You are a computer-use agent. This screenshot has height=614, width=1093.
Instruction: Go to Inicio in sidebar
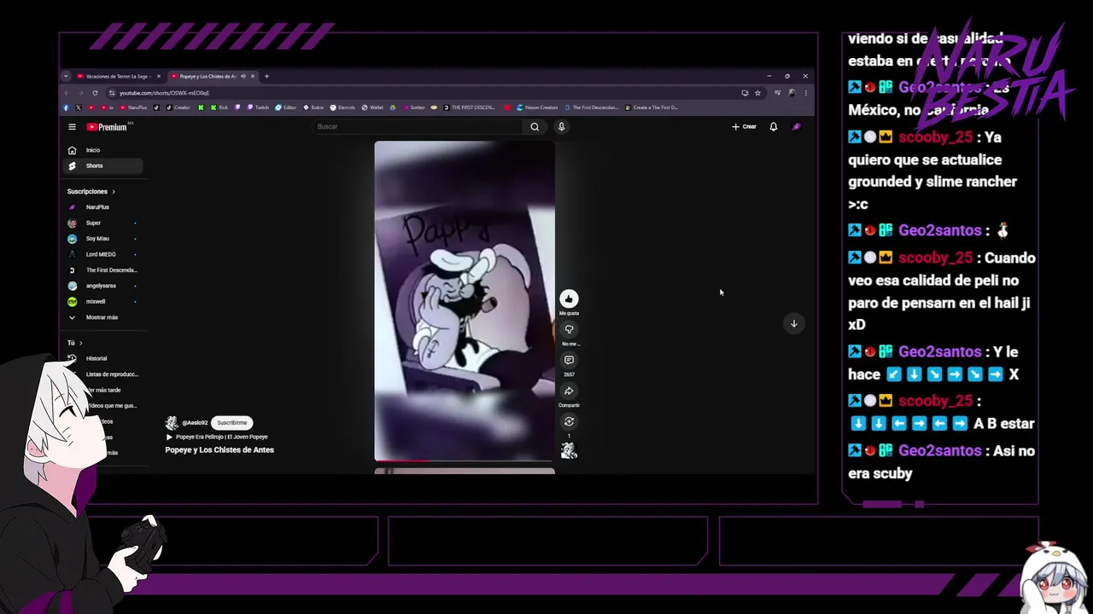pyautogui.click(x=103, y=150)
